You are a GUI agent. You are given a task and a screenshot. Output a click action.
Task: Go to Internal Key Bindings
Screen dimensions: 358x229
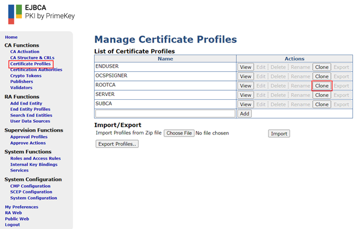[x=34, y=164]
